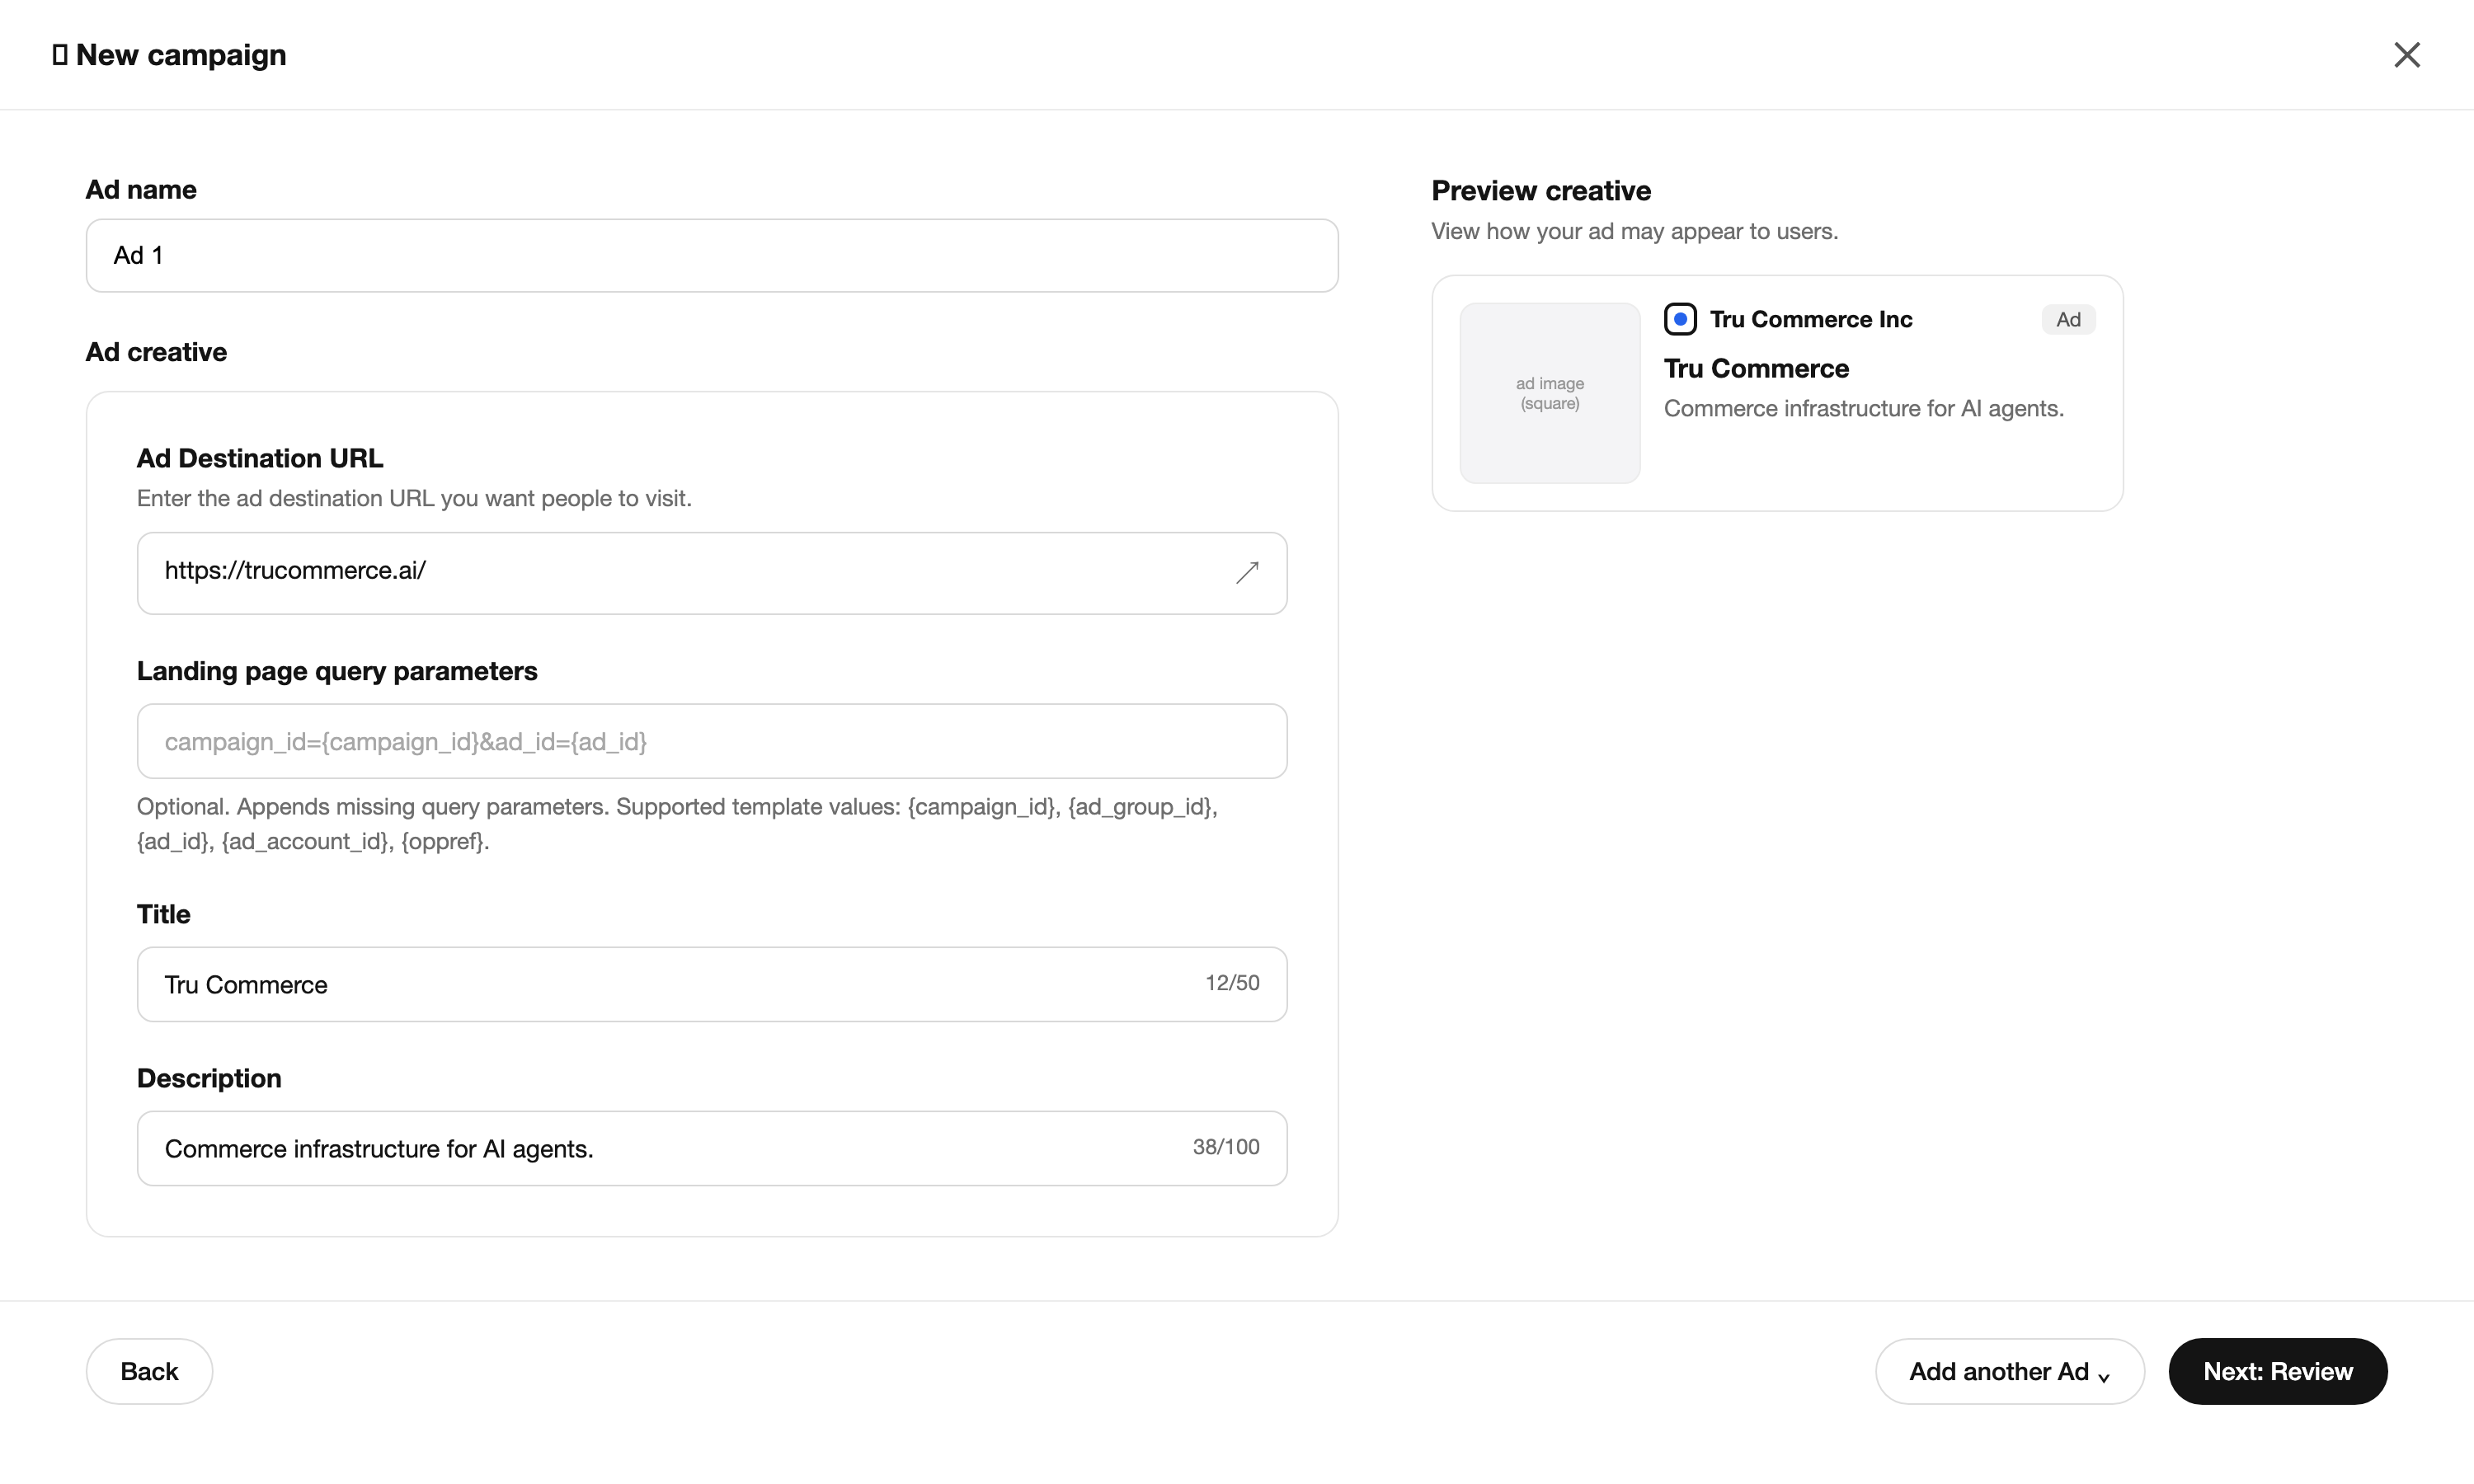Click the 38/100 description character counter
Viewport: 2474px width, 1484px height.
1225,1147
